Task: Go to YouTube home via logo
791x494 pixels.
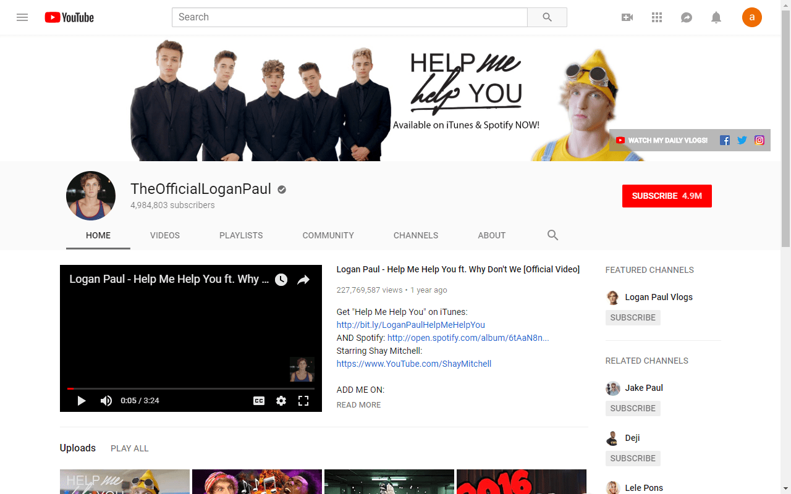Action: (69, 17)
